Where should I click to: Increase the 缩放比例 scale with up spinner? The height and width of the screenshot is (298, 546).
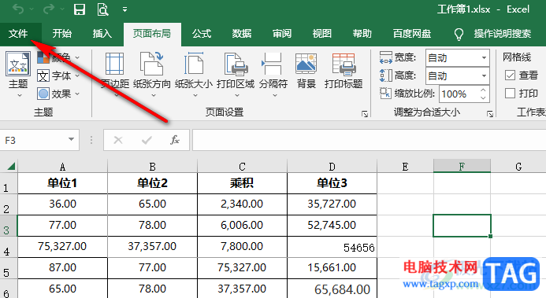point(483,90)
